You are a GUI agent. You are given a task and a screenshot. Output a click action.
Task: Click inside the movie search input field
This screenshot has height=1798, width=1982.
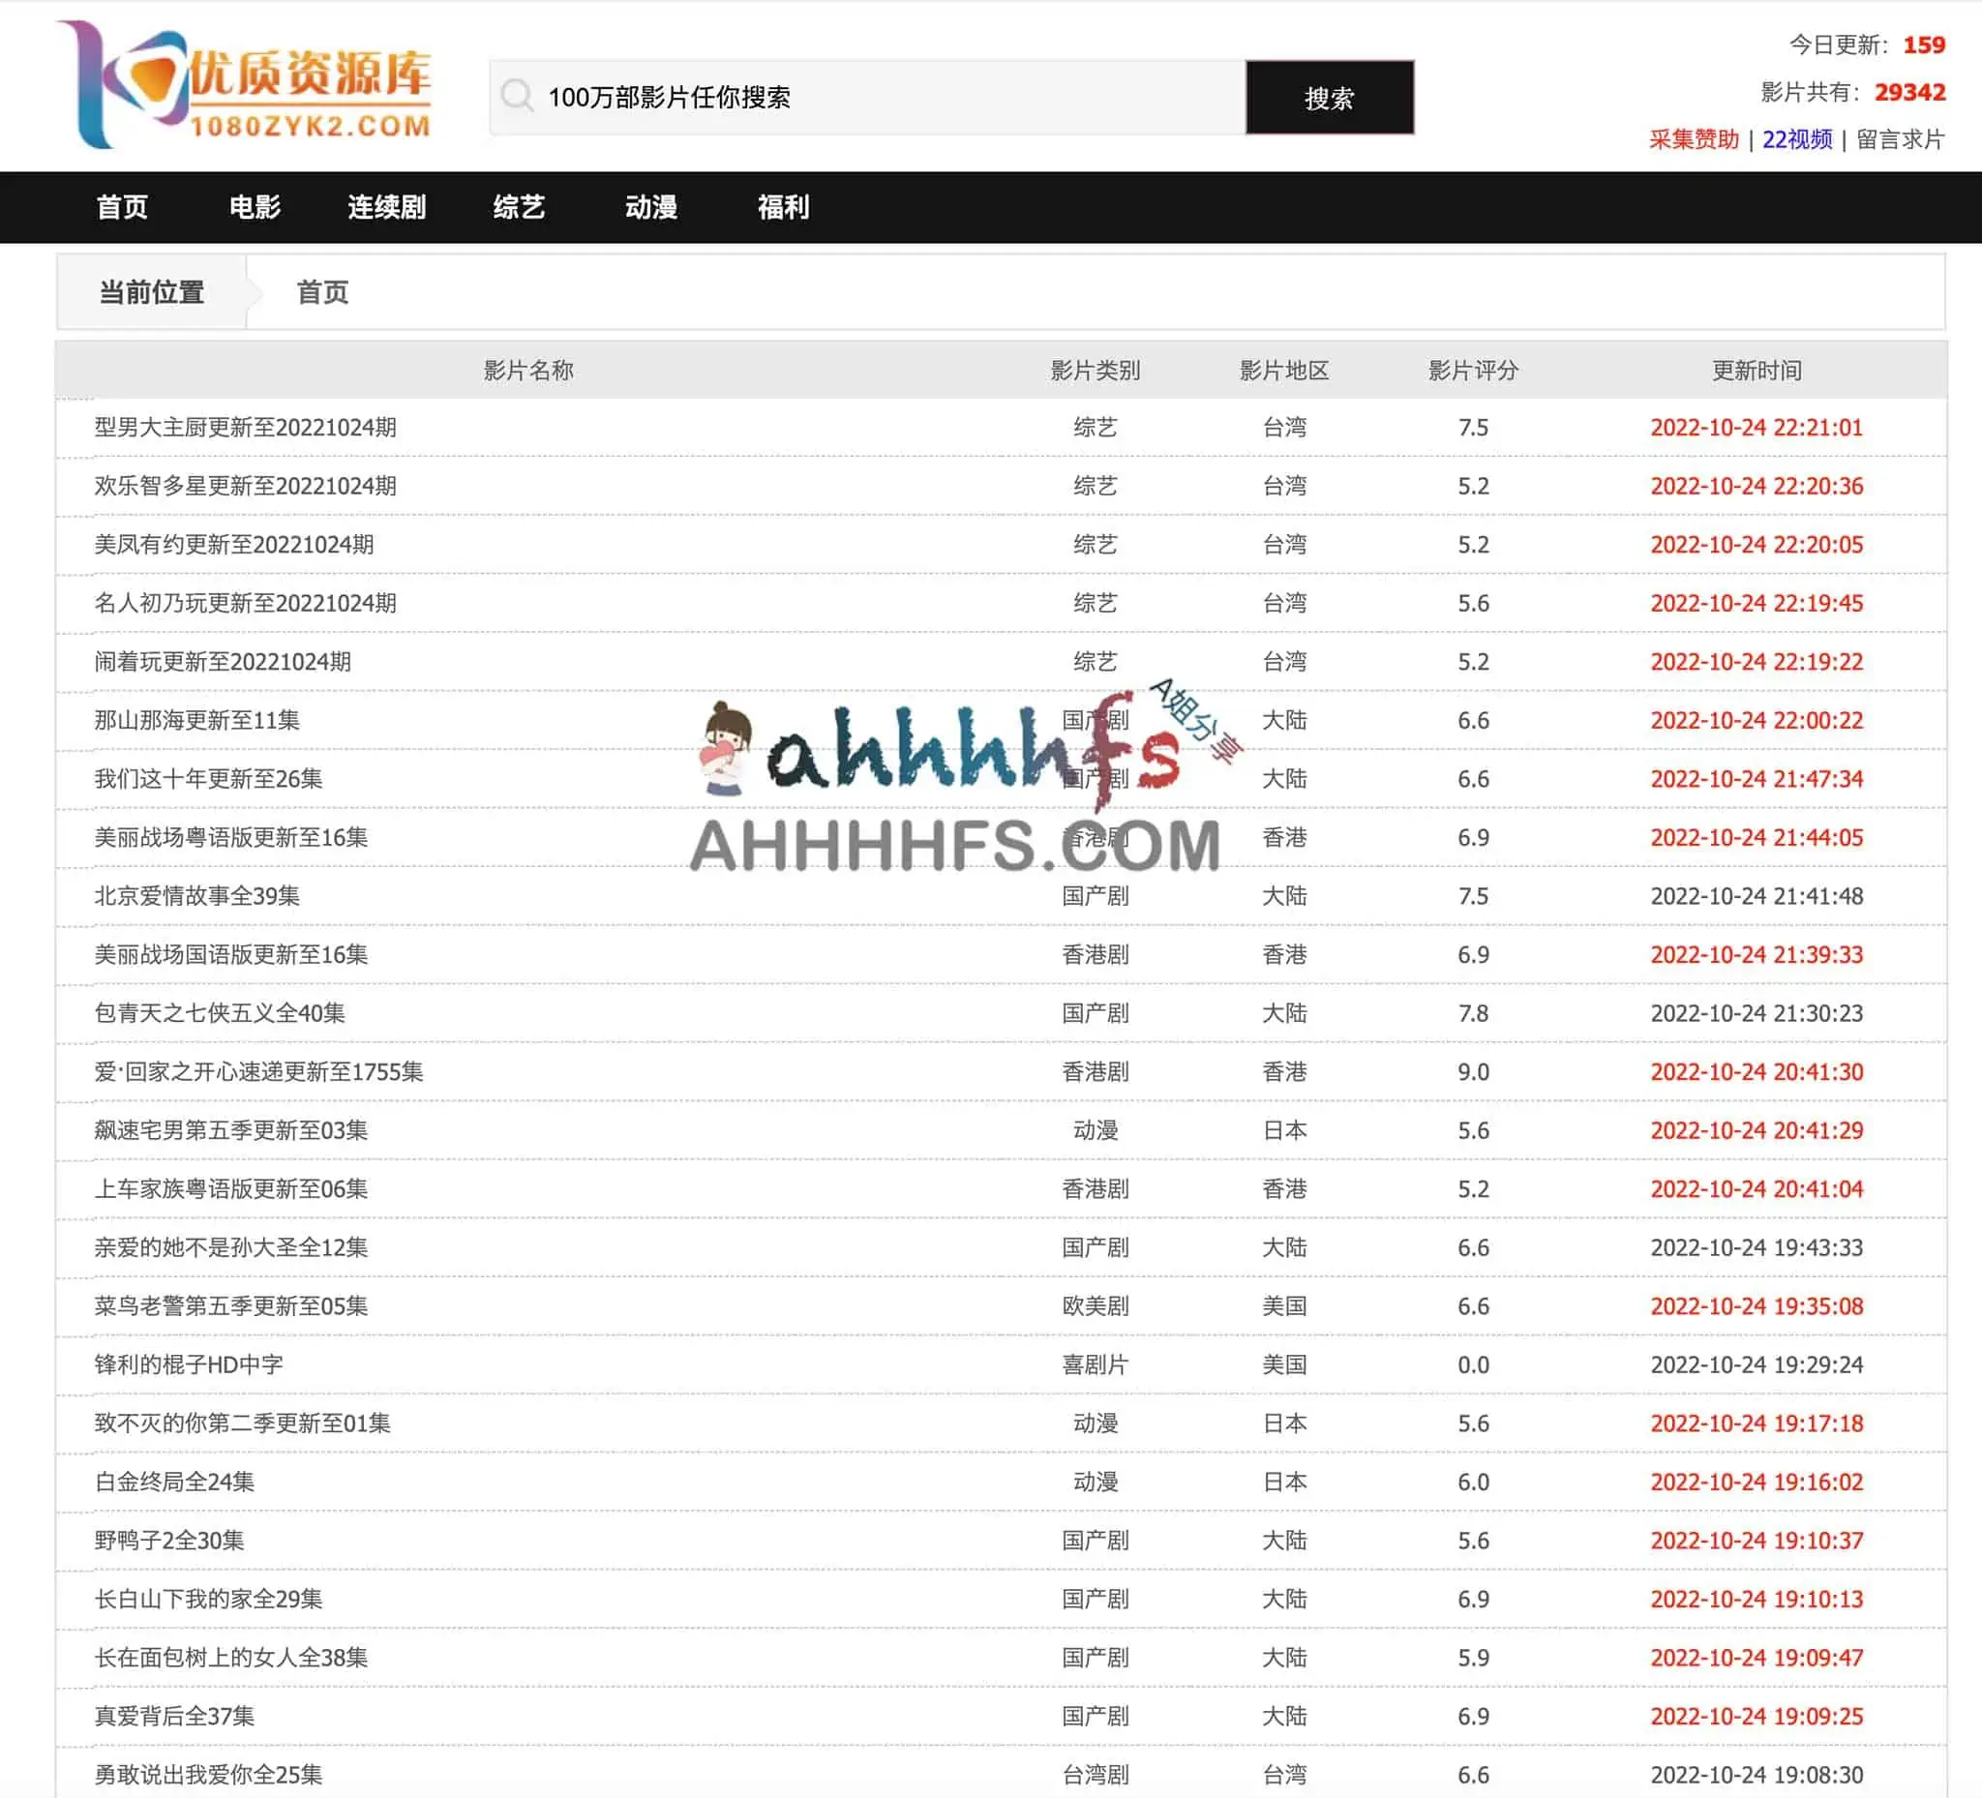(885, 97)
